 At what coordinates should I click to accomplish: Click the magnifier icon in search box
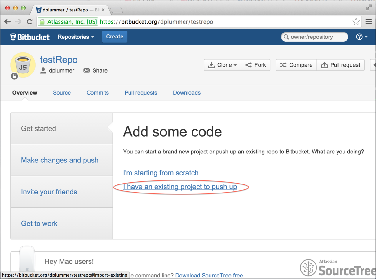click(x=286, y=37)
